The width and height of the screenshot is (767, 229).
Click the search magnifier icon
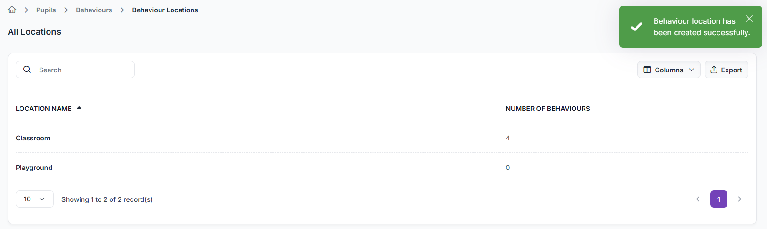pos(27,70)
